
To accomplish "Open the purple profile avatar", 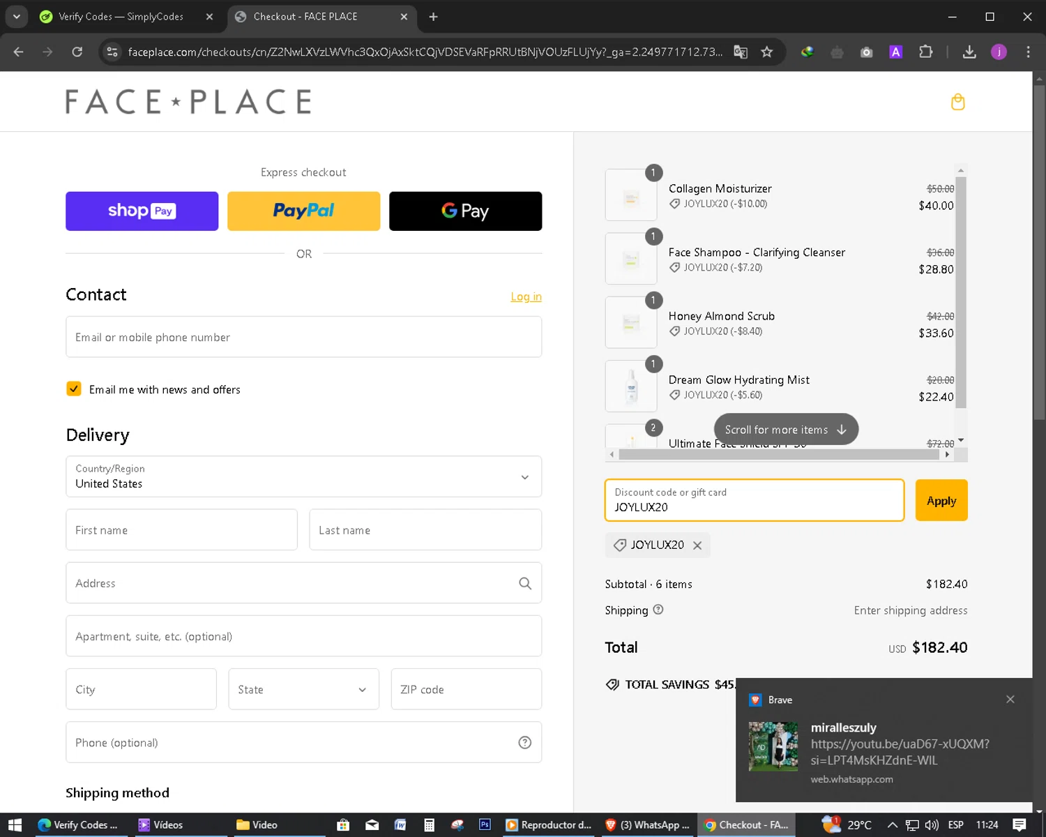I will [999, 52].
